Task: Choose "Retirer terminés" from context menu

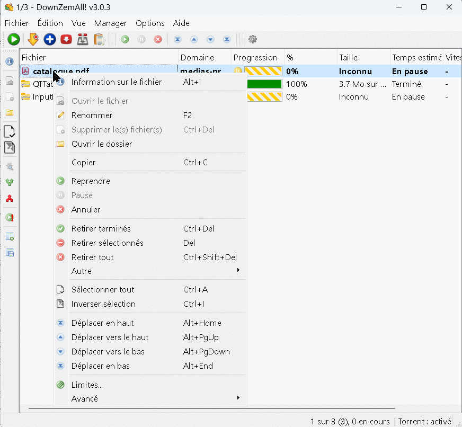Action: [150, 229]
